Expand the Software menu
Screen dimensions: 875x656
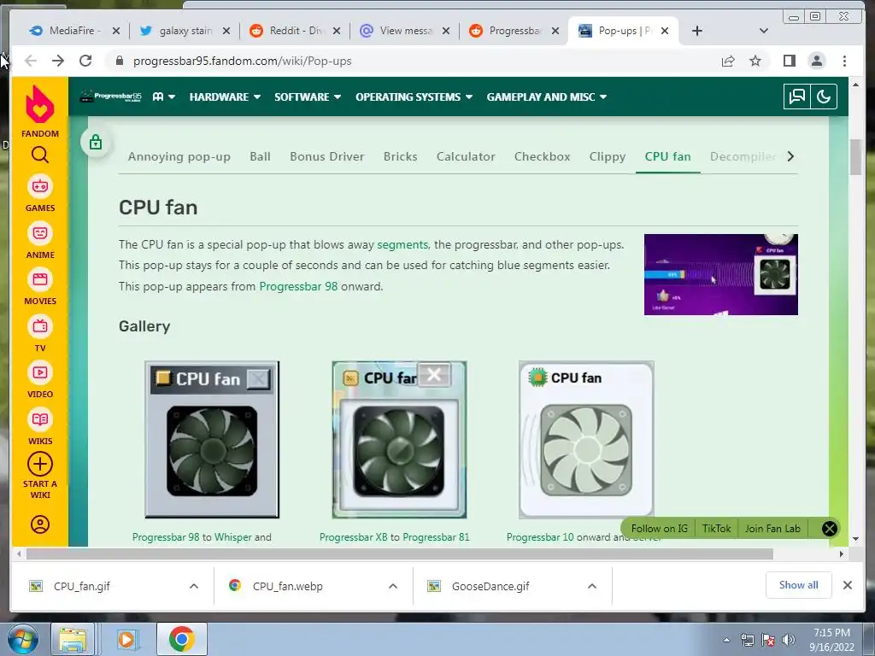308,97
